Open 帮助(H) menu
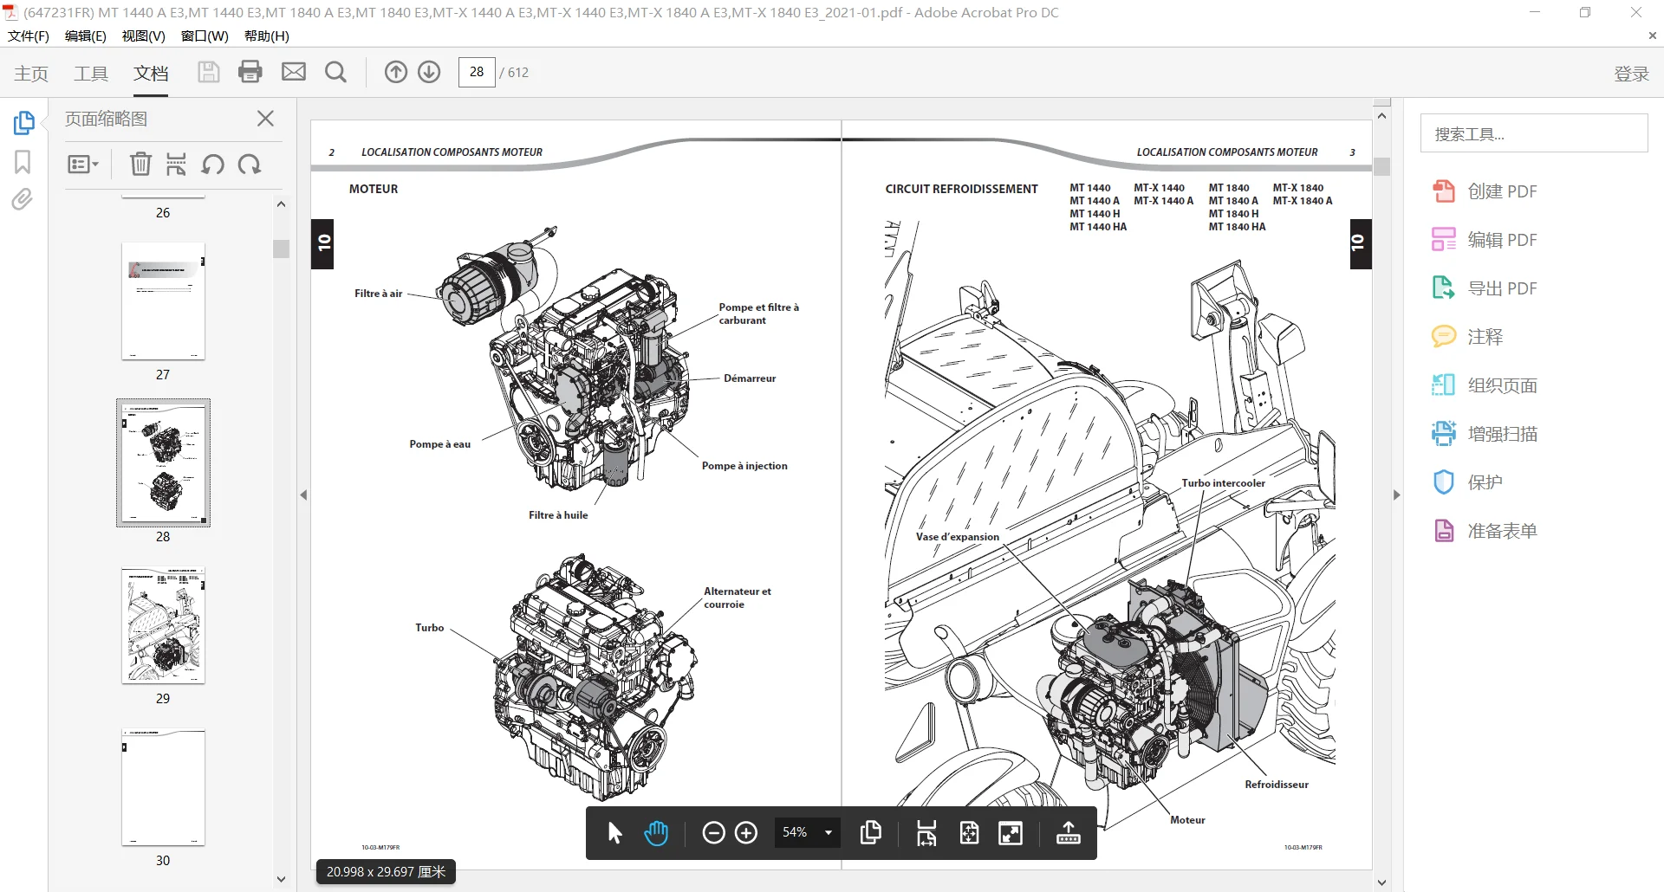 pyautogui.click(x=267, y=36)
